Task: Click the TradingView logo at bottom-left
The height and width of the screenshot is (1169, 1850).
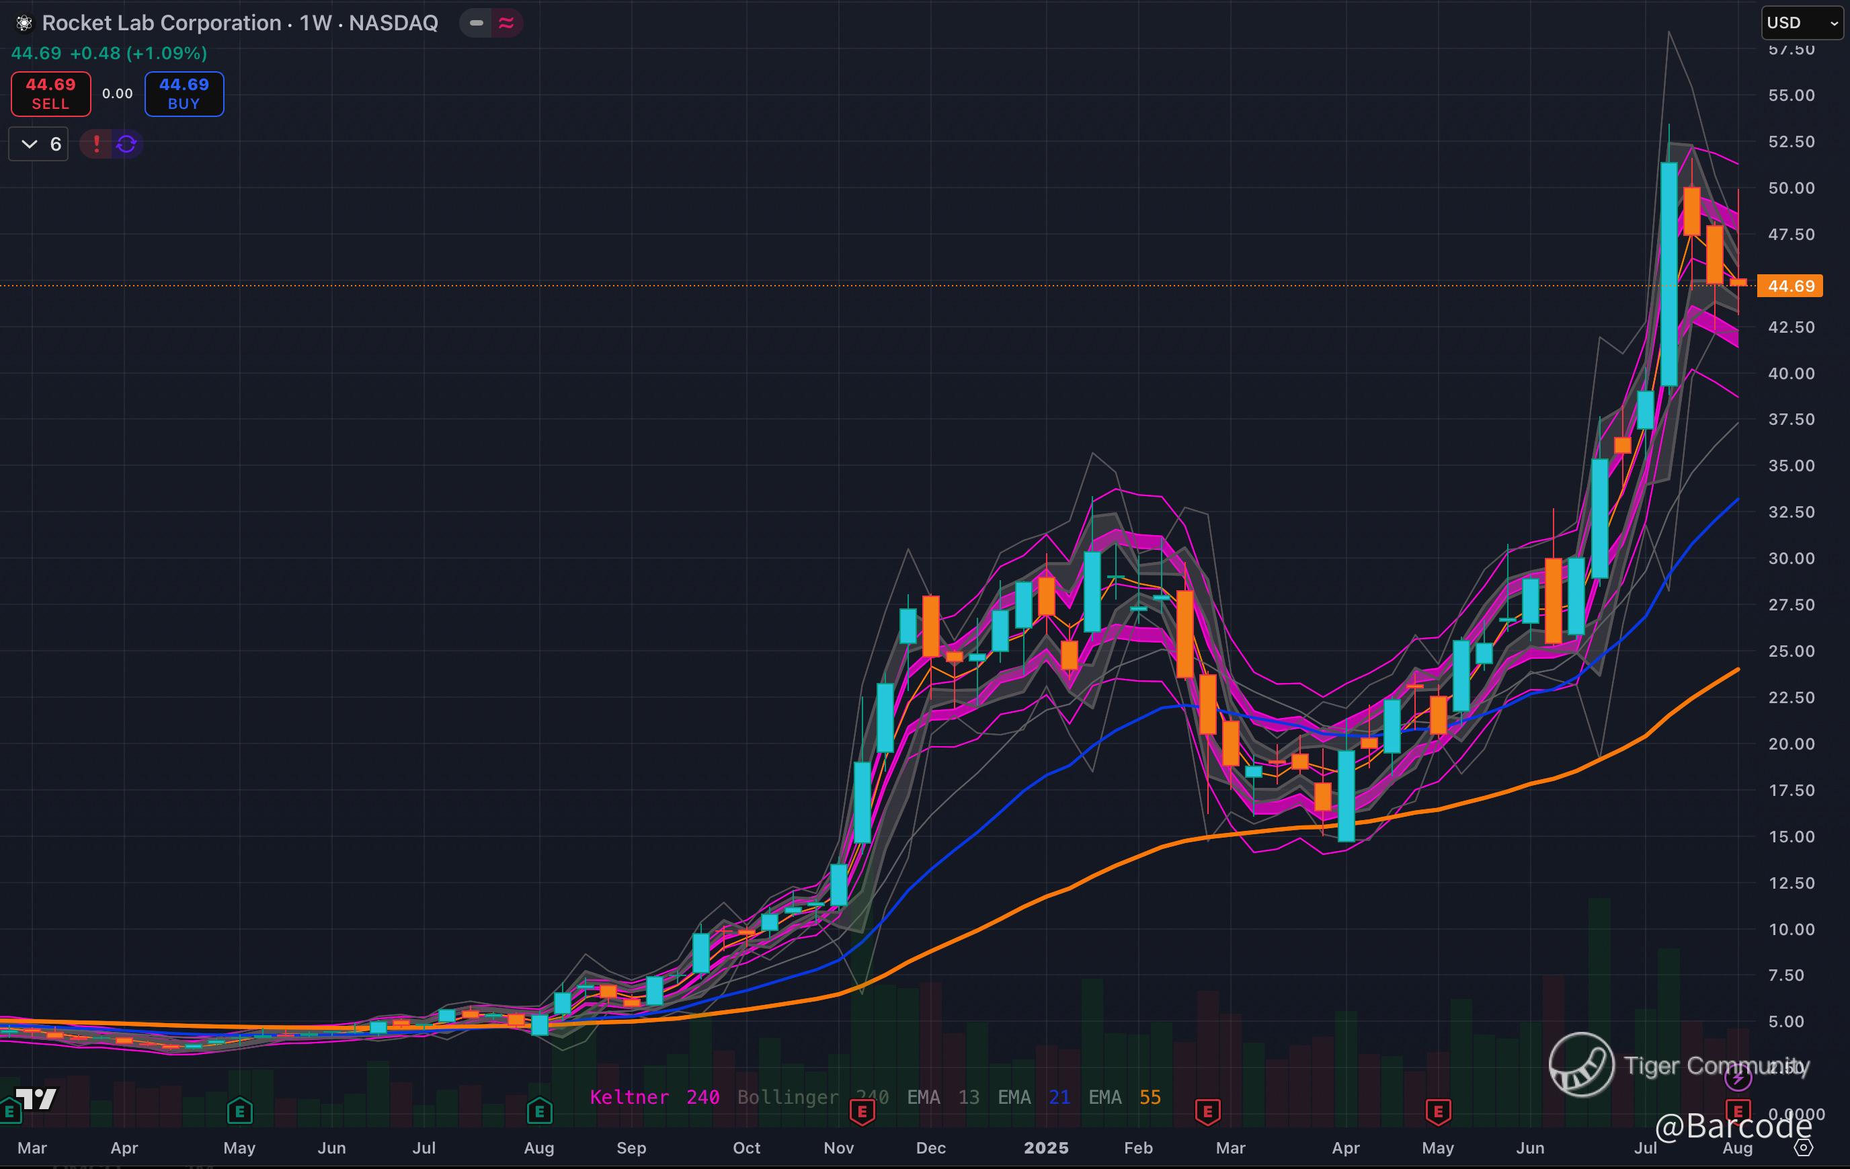Action: click(37, 1099)
